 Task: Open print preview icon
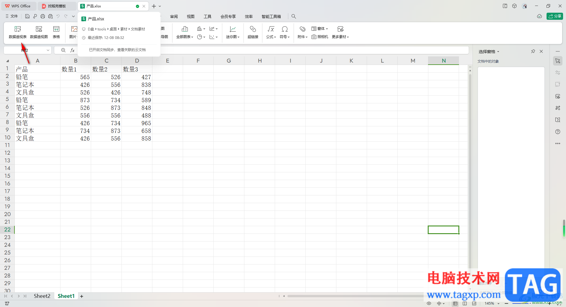50,16
